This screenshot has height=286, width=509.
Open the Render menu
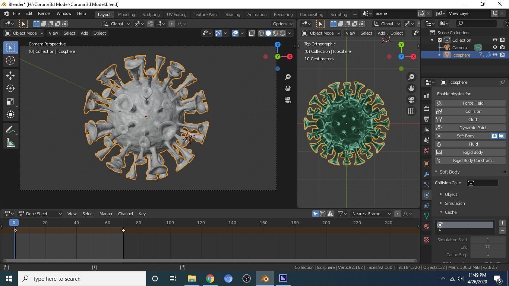pos(44,13)
